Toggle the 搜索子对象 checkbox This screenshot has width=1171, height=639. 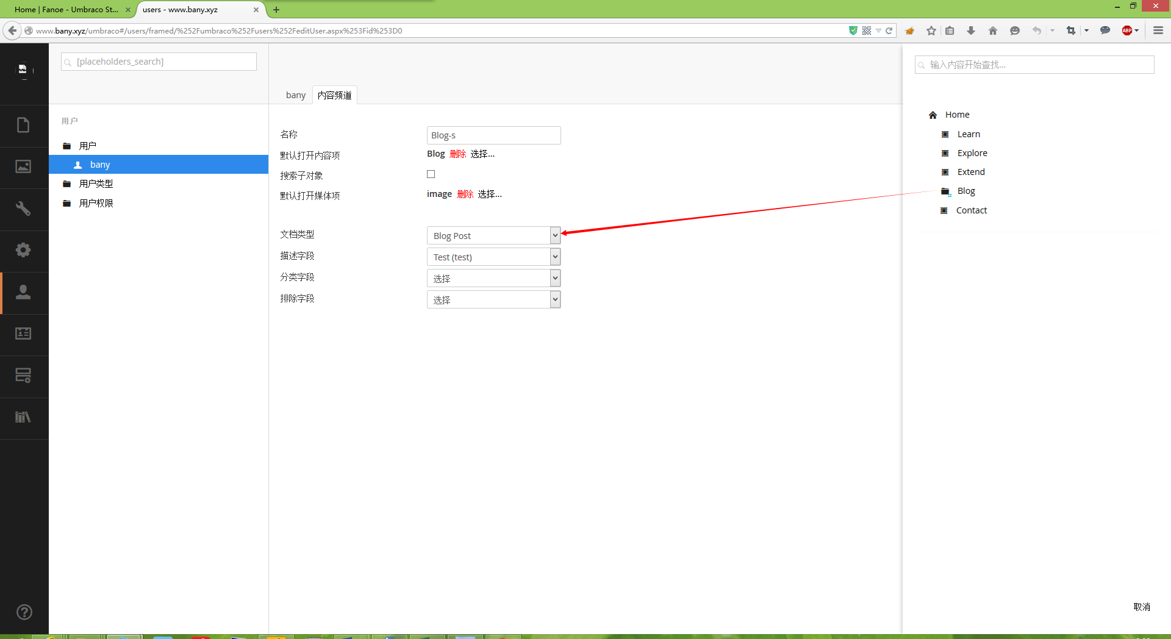[x=431, y=174]
